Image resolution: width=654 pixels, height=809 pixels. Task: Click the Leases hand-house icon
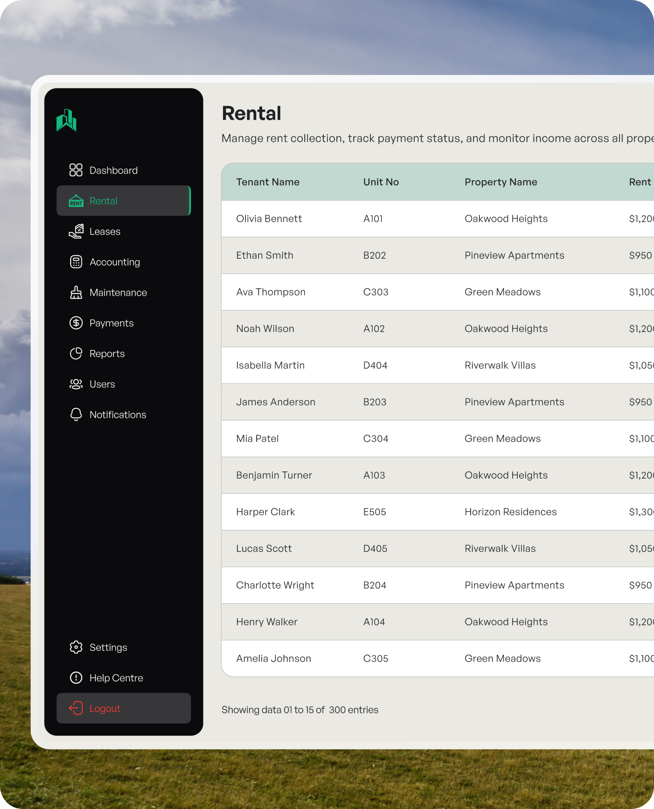(x=76, y=231)
